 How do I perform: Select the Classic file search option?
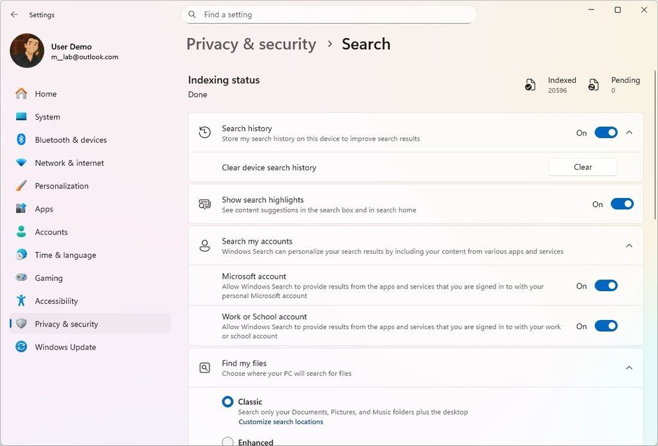click(227, 401)
